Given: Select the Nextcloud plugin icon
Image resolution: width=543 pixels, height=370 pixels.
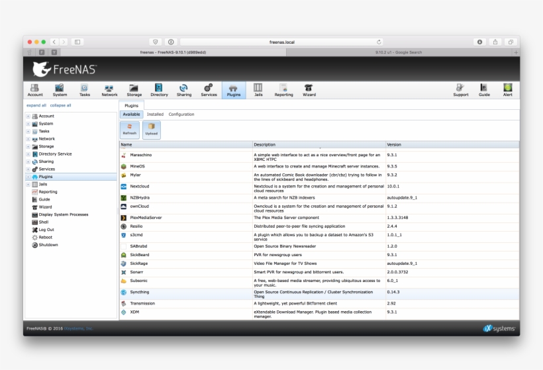Looking at the screenshot, I should [x=124, y=187].
